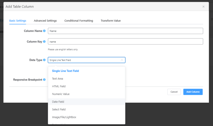
Task: Choose Single Line Text Field option
Action: click(65, 71)
